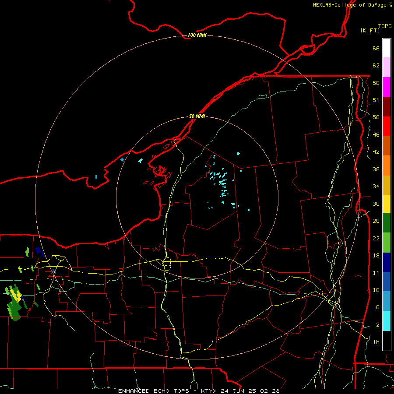Viewport: 394px width, 394px height.
Task: Select the sky blue legend swatch
Action: (x=387, y=301)
